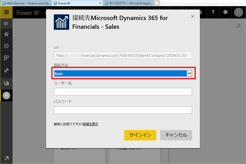Image resolution: width=246 pixels, height=164 pixels.
Task: Open a new browser tab
Action: click(157, 3)
